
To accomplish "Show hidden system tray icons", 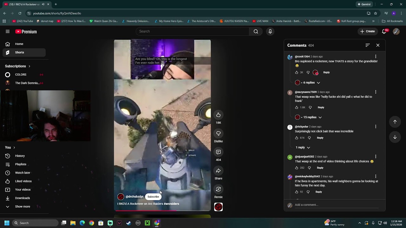I will [x=359, y=223].
